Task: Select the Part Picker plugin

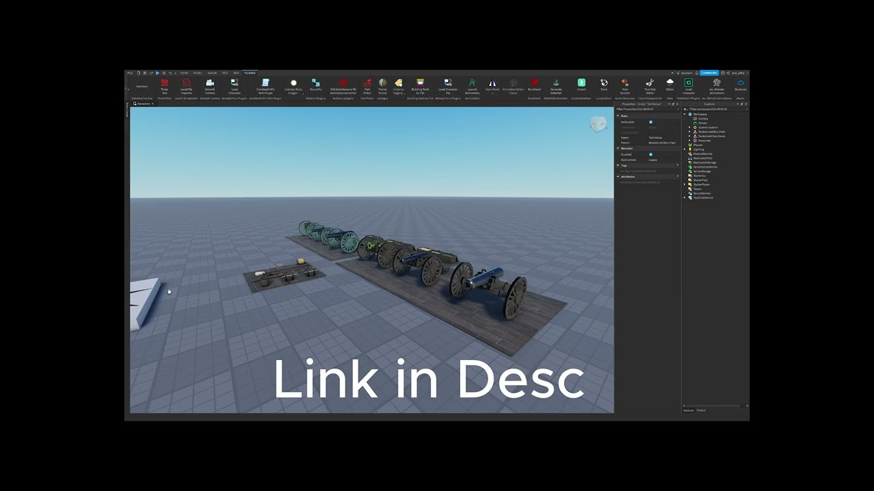Action: (x=367, y=86)
